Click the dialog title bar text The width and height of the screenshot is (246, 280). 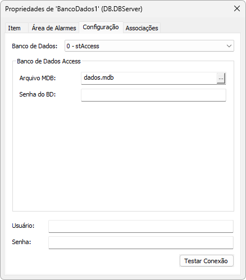(74, 9)
